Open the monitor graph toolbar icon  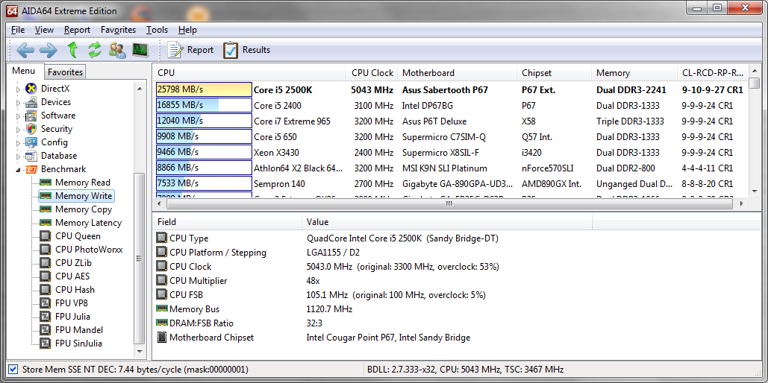point(140,49)
